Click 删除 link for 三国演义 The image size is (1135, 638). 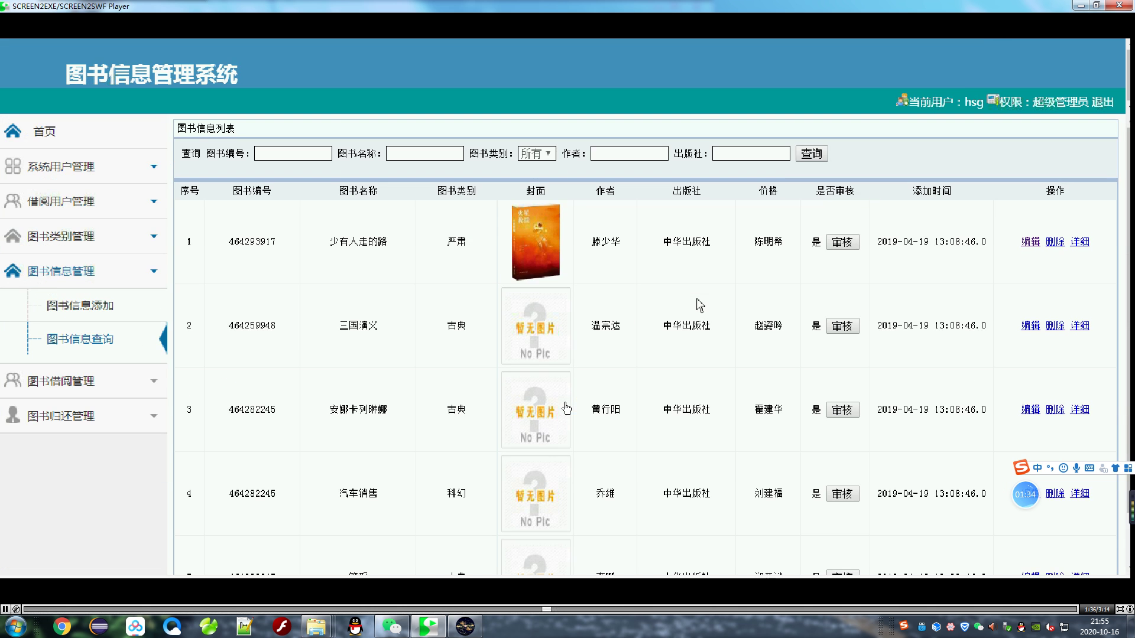(x=1055, y=325)
